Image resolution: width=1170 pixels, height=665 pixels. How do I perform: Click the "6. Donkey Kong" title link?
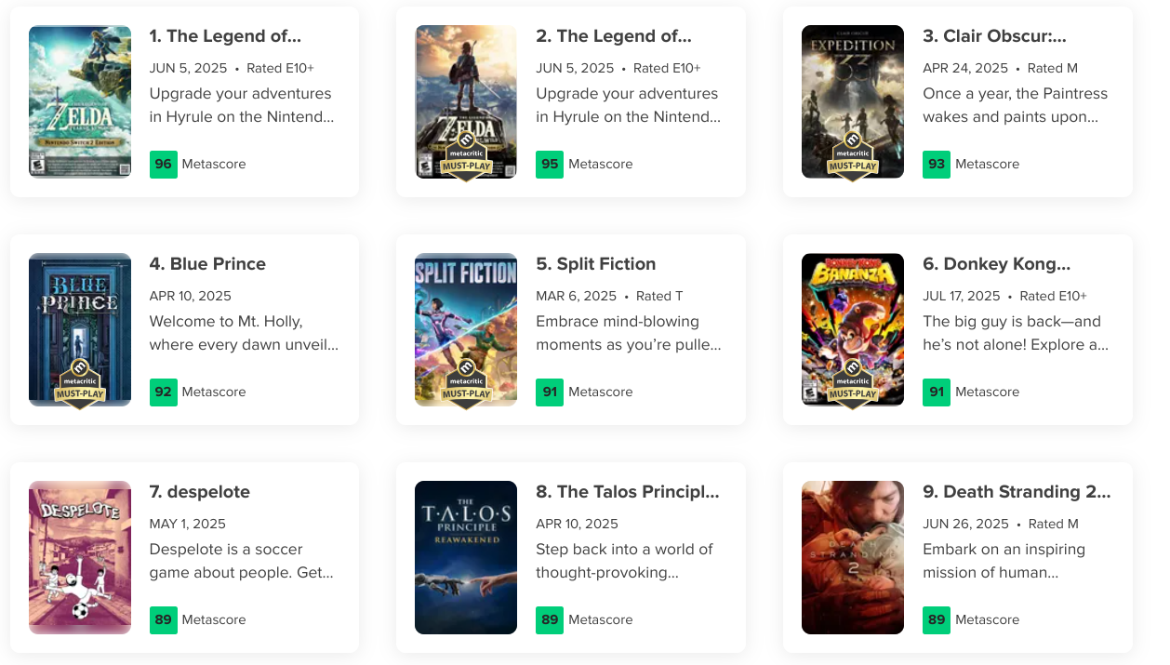point(996,264)
